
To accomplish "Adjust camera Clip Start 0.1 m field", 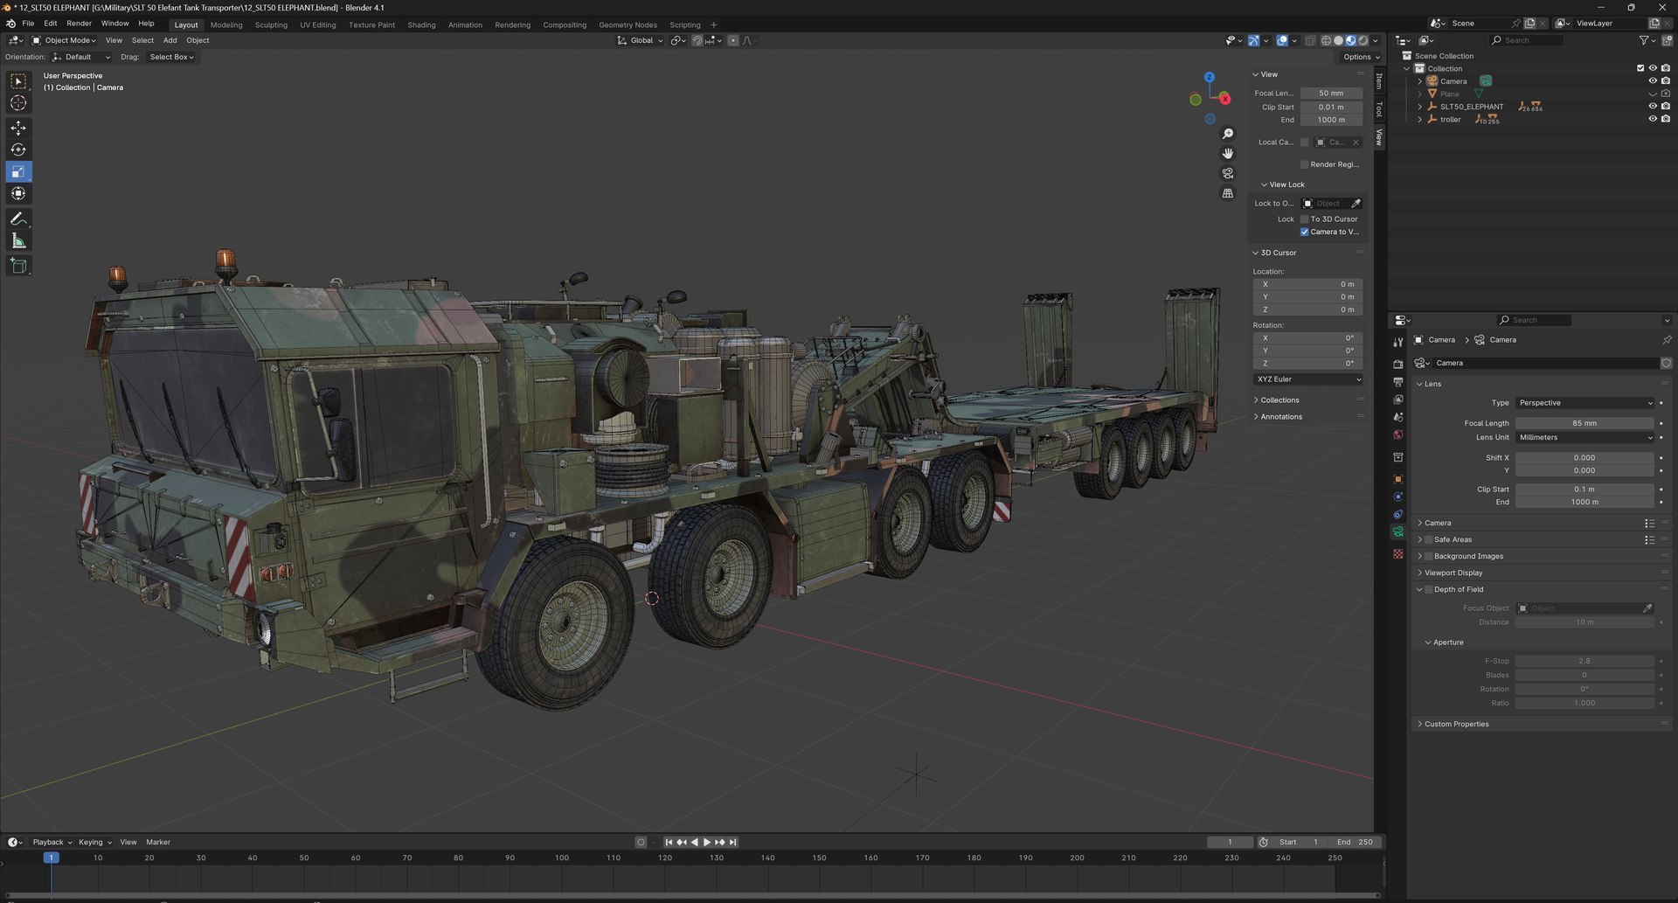I will [1584, 490].
